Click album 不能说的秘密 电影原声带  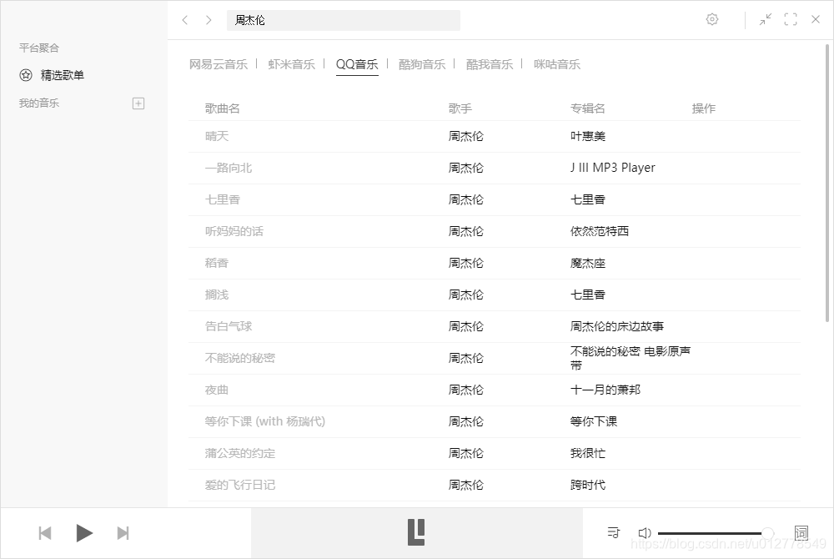point(631,358)
